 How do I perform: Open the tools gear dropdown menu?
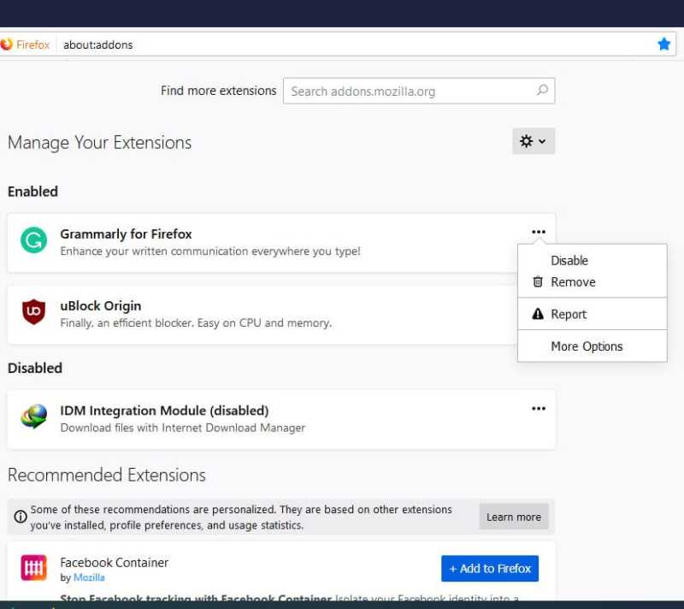(x=533, y=140)
